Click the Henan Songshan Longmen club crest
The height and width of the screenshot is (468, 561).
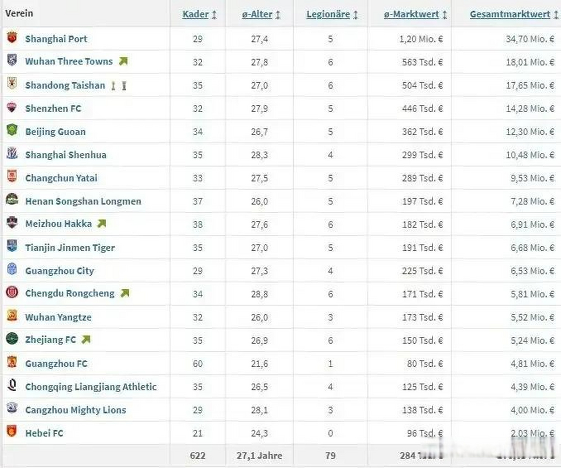pyautogui.click(x=12, y=200)
